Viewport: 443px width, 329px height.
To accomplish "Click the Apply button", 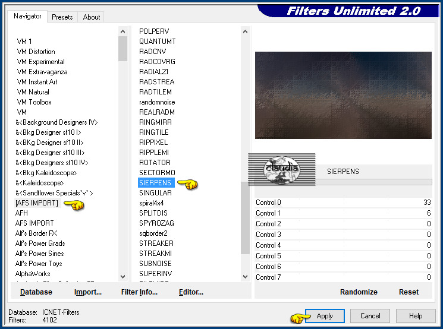I will [x=325, y=316].
